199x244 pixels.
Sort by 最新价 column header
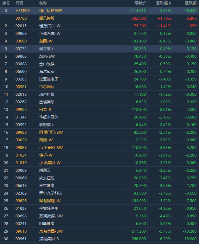coord(140,3)
